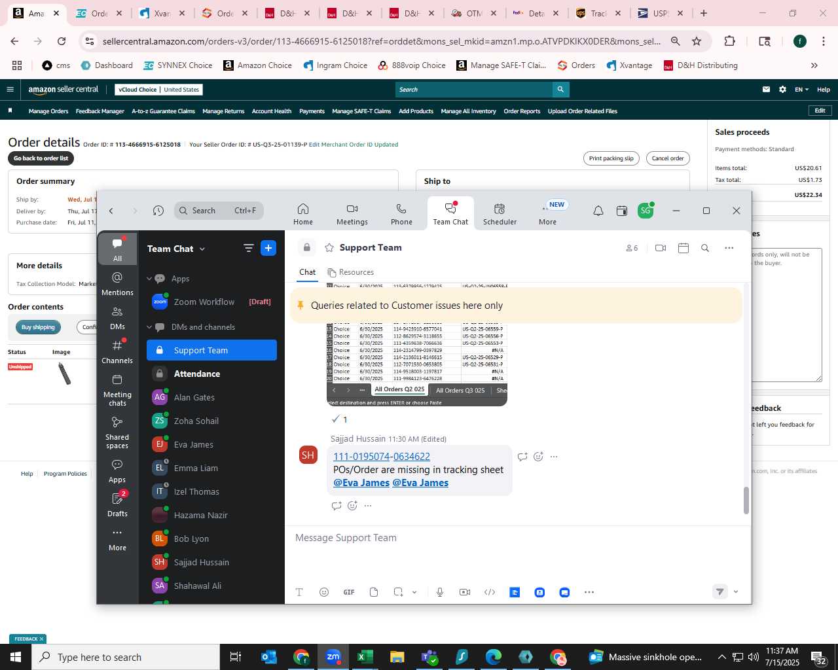
Task: Open the chat with Alan Gates
Action: click(x=211, y=397)
